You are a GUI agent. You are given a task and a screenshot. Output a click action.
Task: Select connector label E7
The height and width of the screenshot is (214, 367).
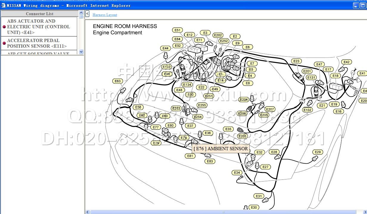point(252,63)
